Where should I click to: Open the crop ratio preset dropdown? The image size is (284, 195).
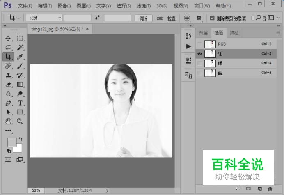pos(44,18)
